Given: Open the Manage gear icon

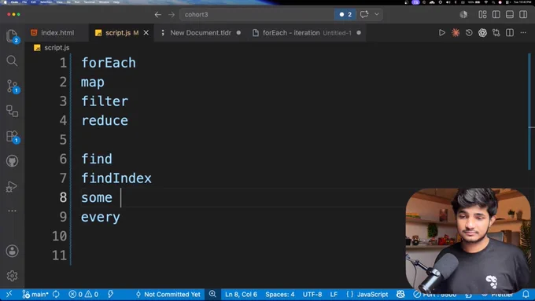Looking at the screenshot, I should coord(12,275).
